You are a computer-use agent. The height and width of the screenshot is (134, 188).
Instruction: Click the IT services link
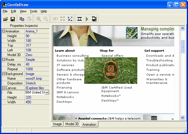[x=65, y=65]
